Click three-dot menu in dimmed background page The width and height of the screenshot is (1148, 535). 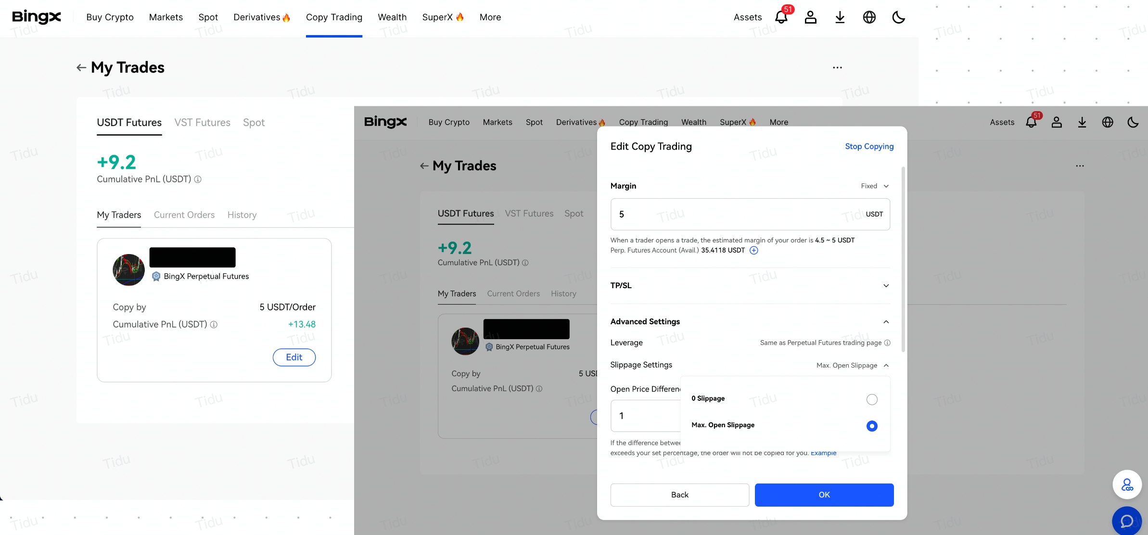tap(1080, 166)
